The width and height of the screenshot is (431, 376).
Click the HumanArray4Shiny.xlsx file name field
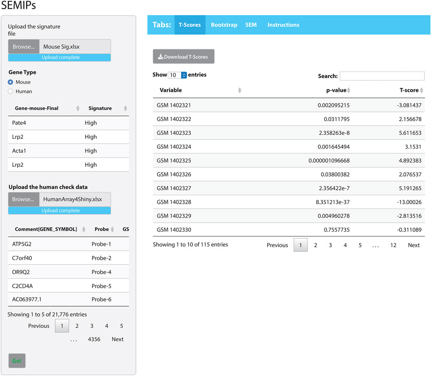(75, 199)
